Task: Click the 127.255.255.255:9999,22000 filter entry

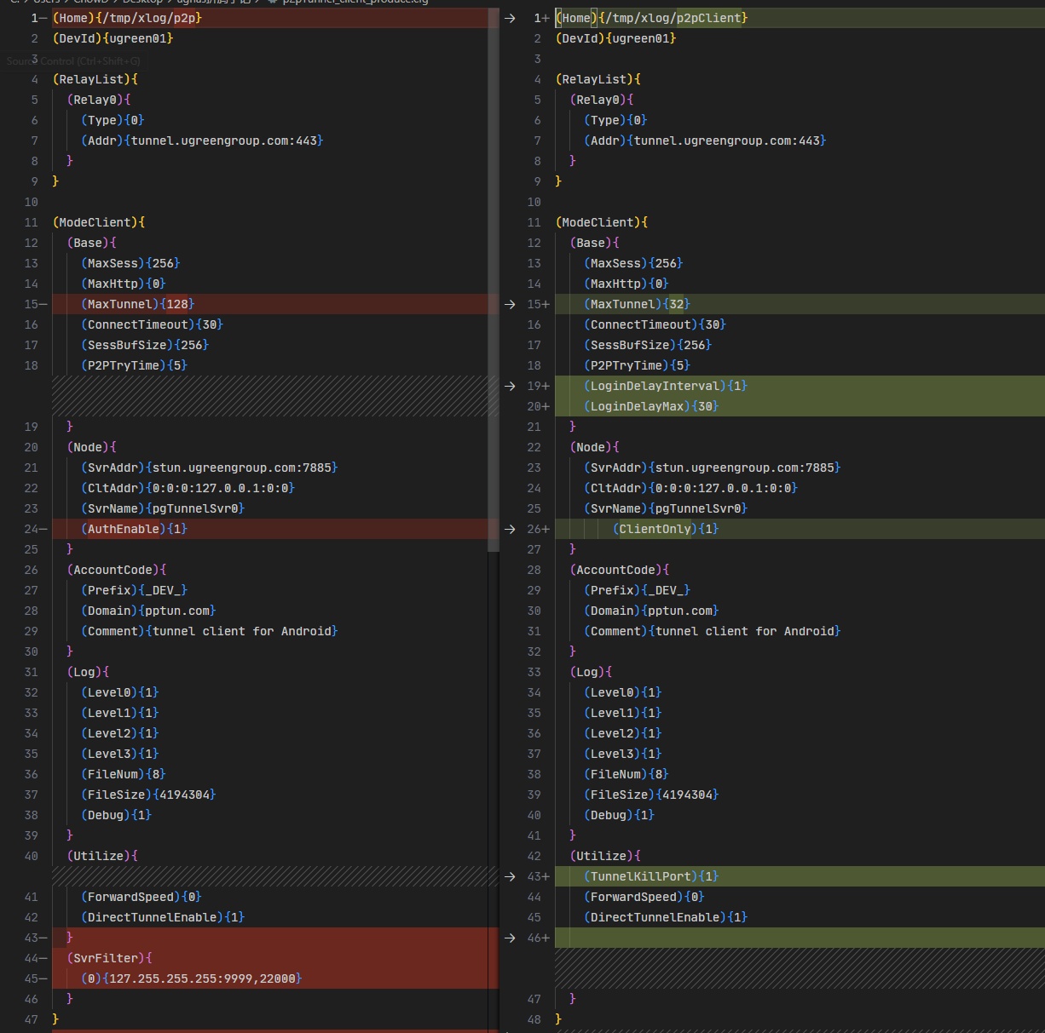Action: click(205, 978)
